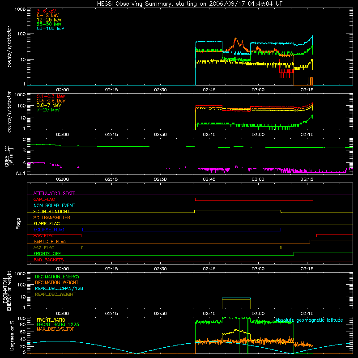
Task: Click the Absolute geomagnetic latitude label
Action: (x=309, y=320)
